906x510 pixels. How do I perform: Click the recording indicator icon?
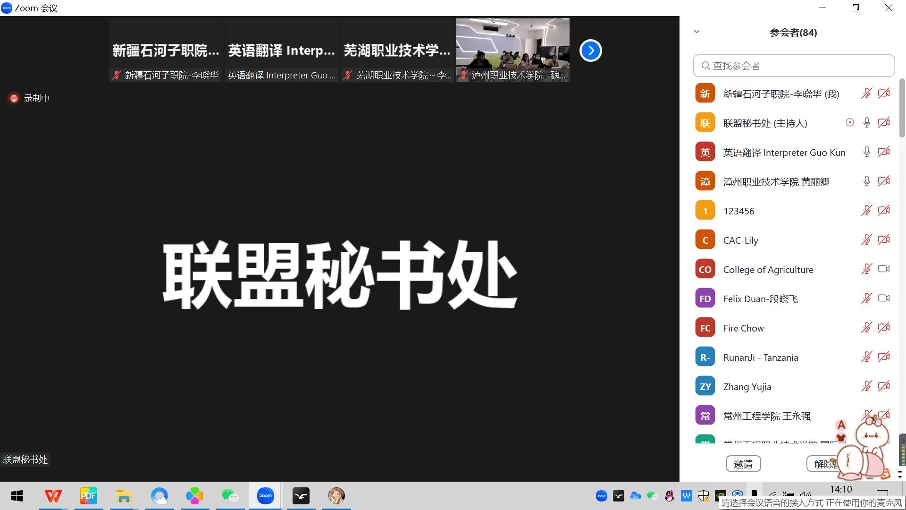coord(14,98)
